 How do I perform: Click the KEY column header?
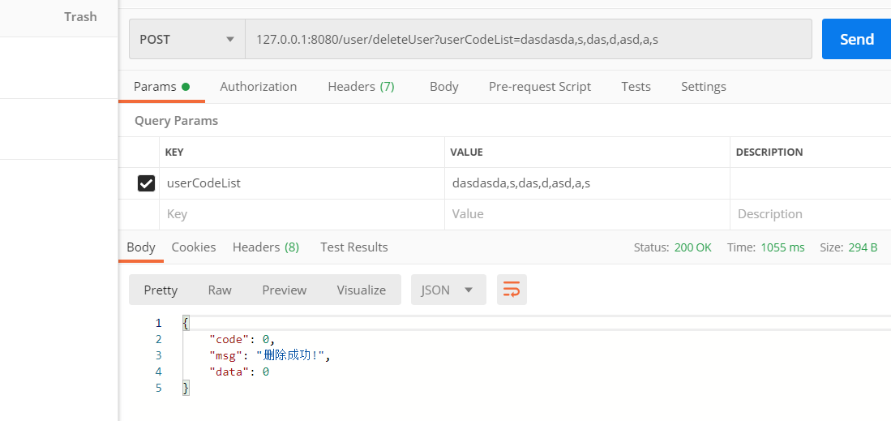click(173, 152)
